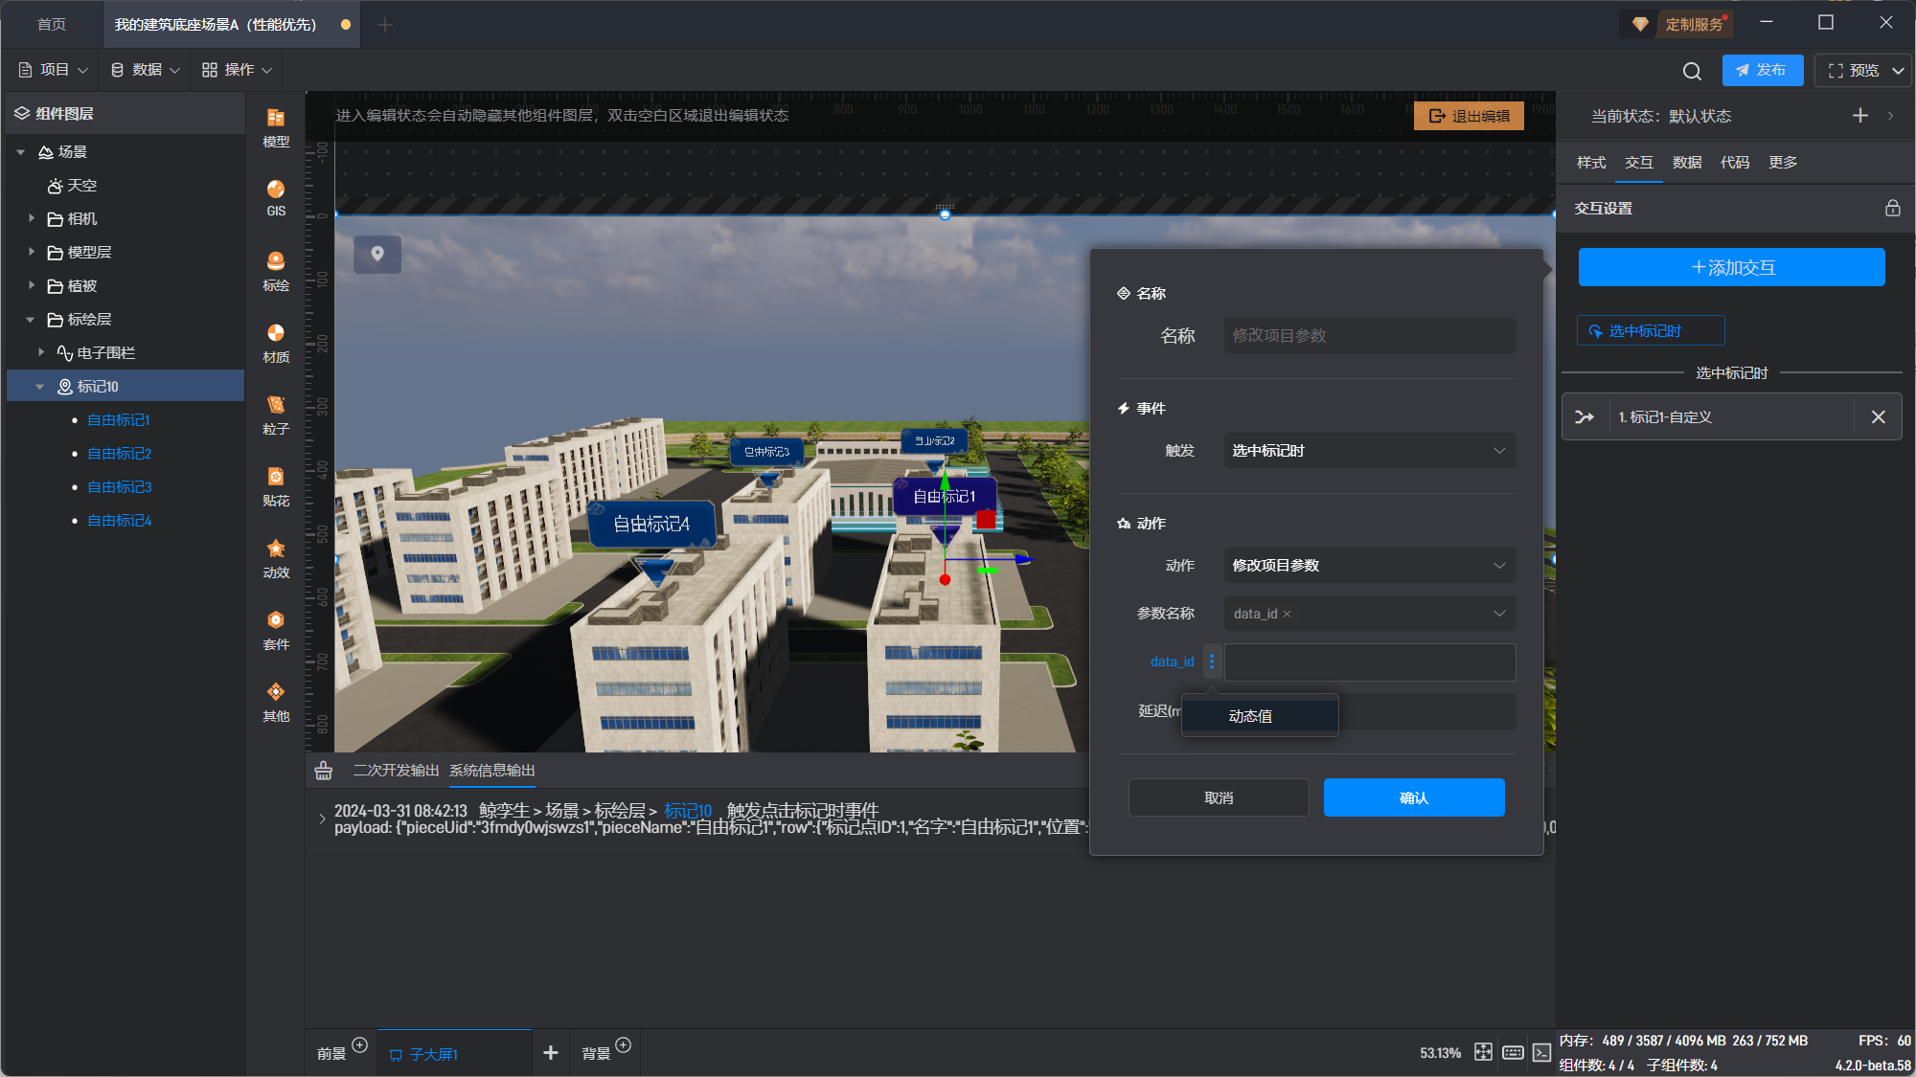
Task: Remove data_id tag from 参数名称
Action: (1288, 615)
